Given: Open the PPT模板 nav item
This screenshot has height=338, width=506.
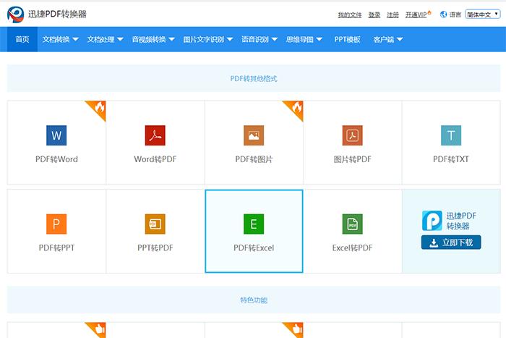Looking at the screenshot, I should click(x=347, y=39).
